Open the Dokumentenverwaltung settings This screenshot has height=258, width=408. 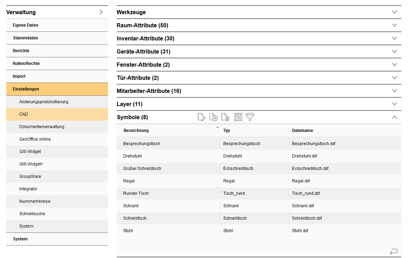tap(42, 127)
